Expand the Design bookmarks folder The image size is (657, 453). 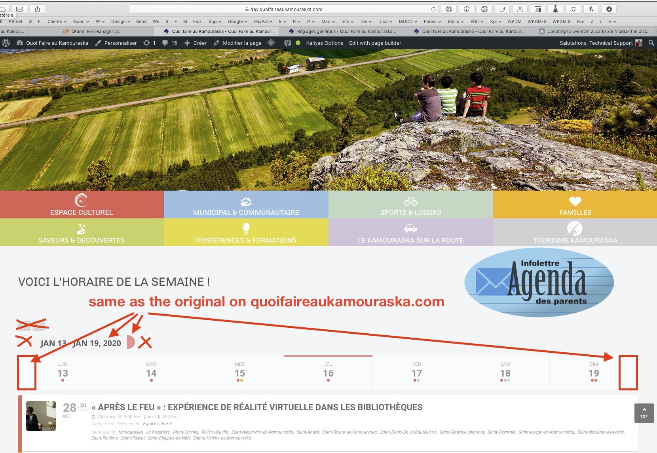click(120, 21)
